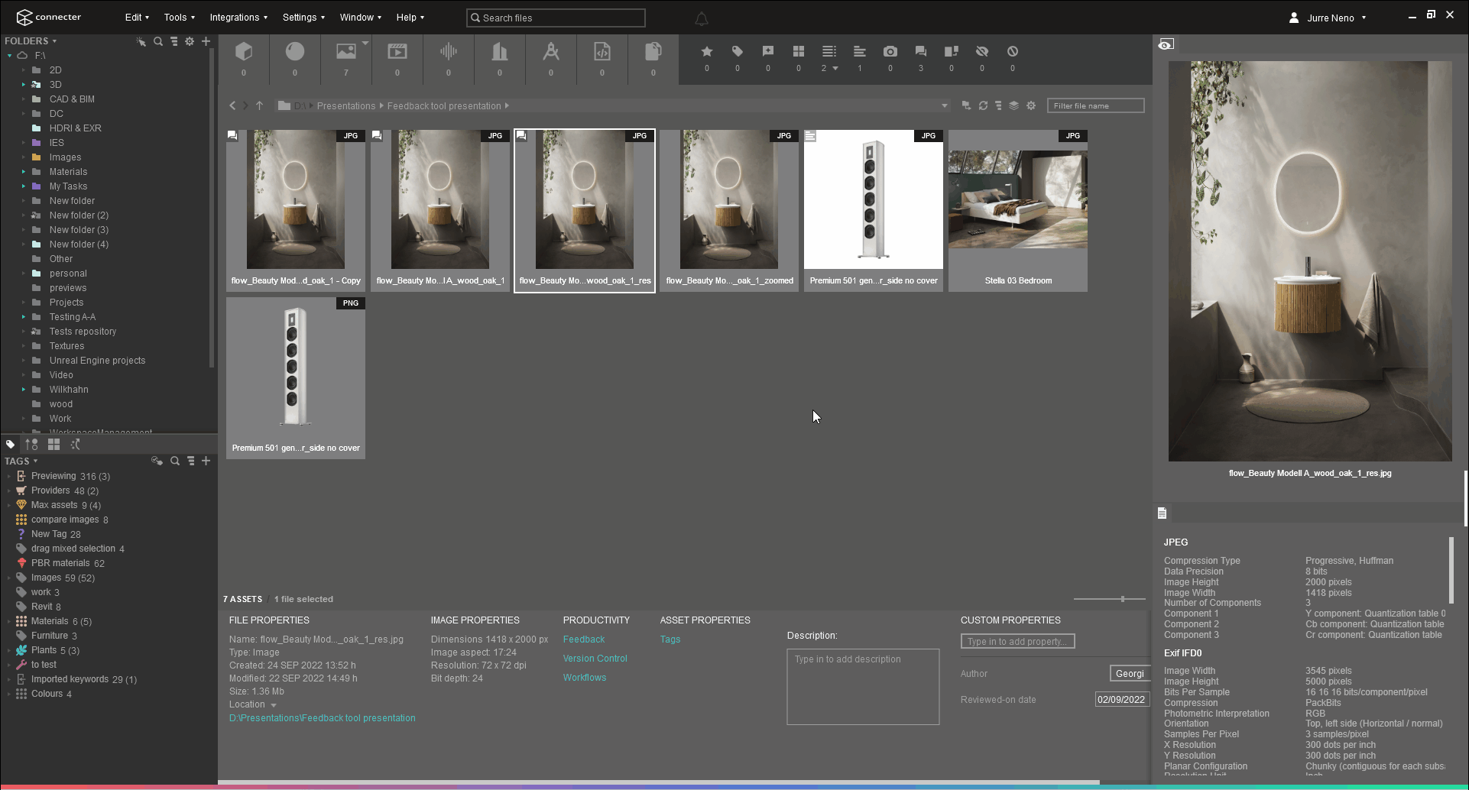Search tags with magnifier icon

[x=175, y=461]
